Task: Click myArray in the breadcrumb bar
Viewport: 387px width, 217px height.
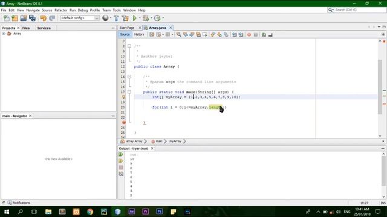Action: [175, 141]
